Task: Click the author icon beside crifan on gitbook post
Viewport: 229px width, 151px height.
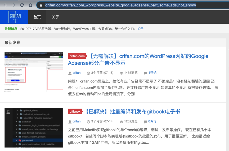Action: (x=70, y=122)
